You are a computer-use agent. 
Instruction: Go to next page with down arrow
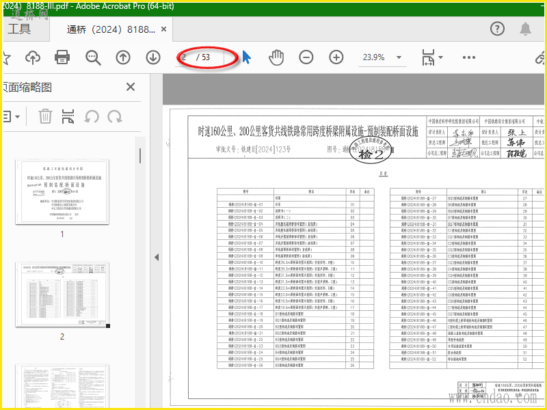pyautogui.click(x=153, y=57)
